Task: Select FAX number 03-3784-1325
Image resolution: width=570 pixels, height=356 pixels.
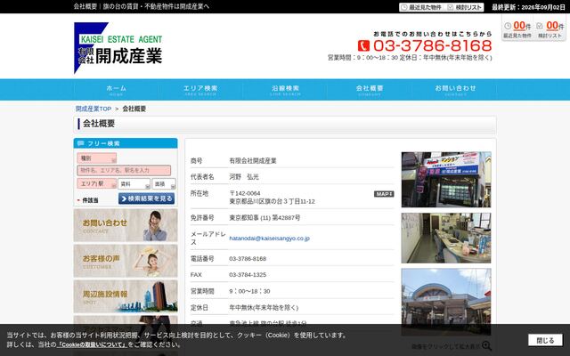Action: (x=248, y=275)
